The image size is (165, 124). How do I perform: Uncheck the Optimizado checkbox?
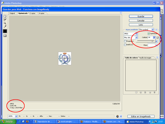(149, 34)
